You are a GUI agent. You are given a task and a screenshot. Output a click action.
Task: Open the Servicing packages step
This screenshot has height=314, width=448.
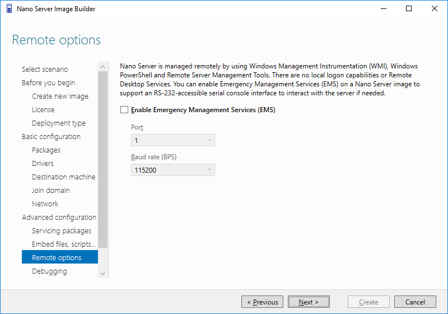coord(62,231)
